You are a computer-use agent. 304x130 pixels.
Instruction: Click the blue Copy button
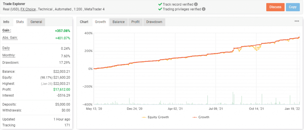click(293, 7)
